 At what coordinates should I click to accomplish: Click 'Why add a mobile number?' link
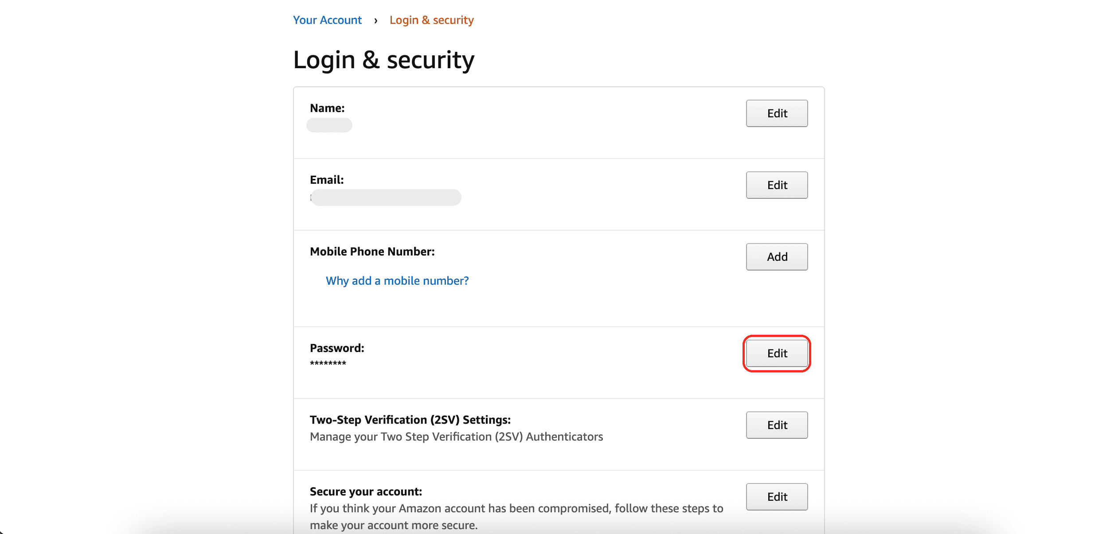pos(396,280)
